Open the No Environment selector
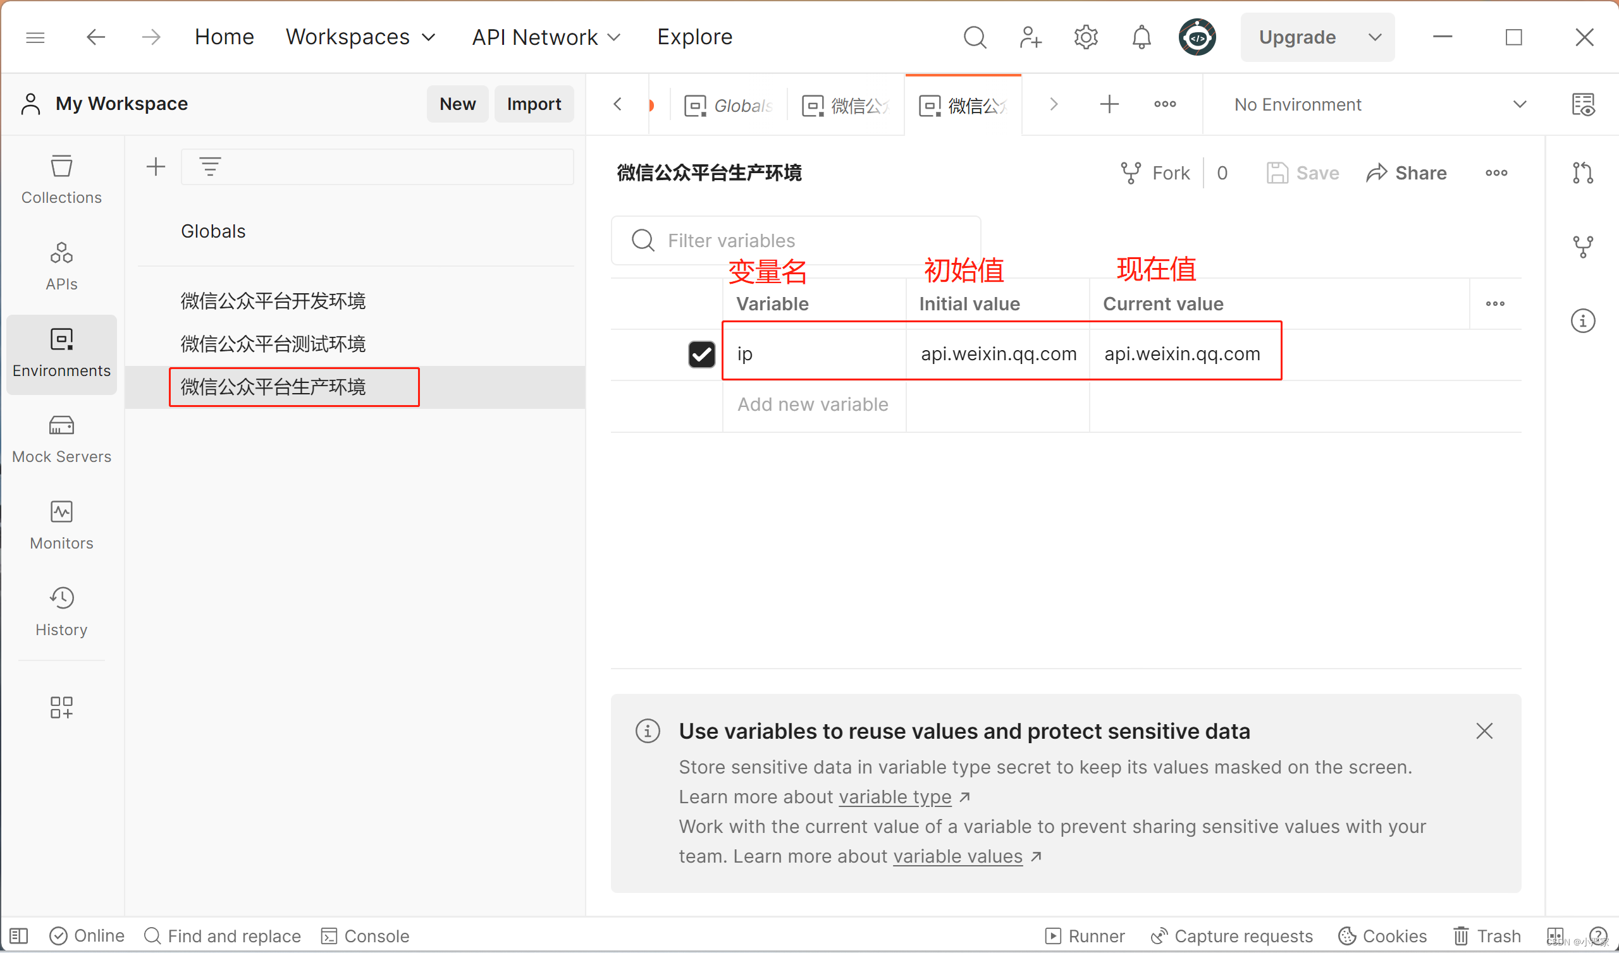The width and height of the screenshot is (1619, 953). click(1379, 104)
